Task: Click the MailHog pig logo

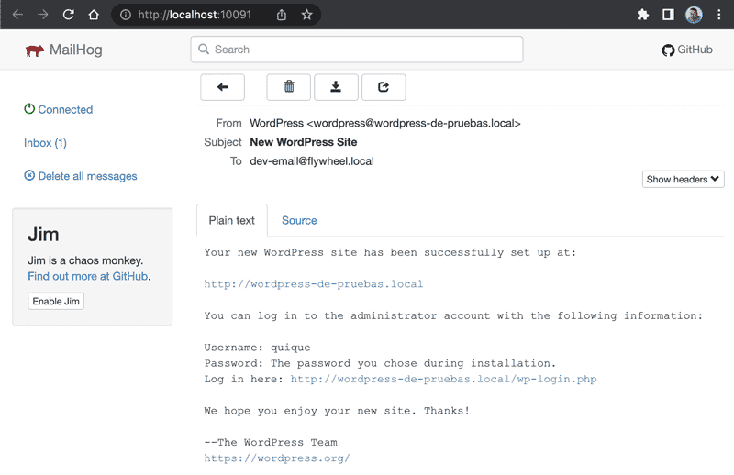Action: (35, 50)
